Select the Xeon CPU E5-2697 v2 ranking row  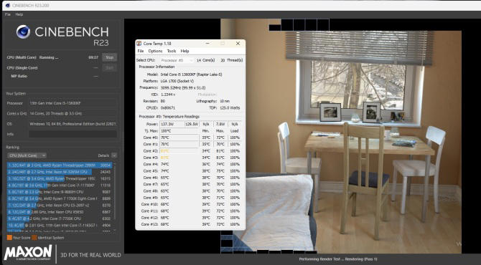(60, 206)
